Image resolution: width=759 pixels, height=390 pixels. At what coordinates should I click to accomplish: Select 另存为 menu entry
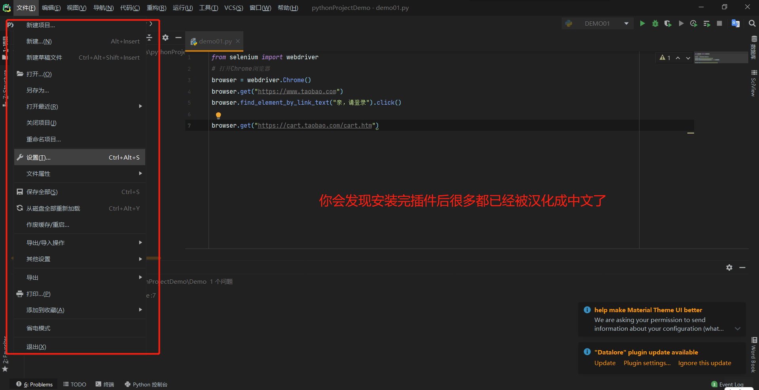80,90
